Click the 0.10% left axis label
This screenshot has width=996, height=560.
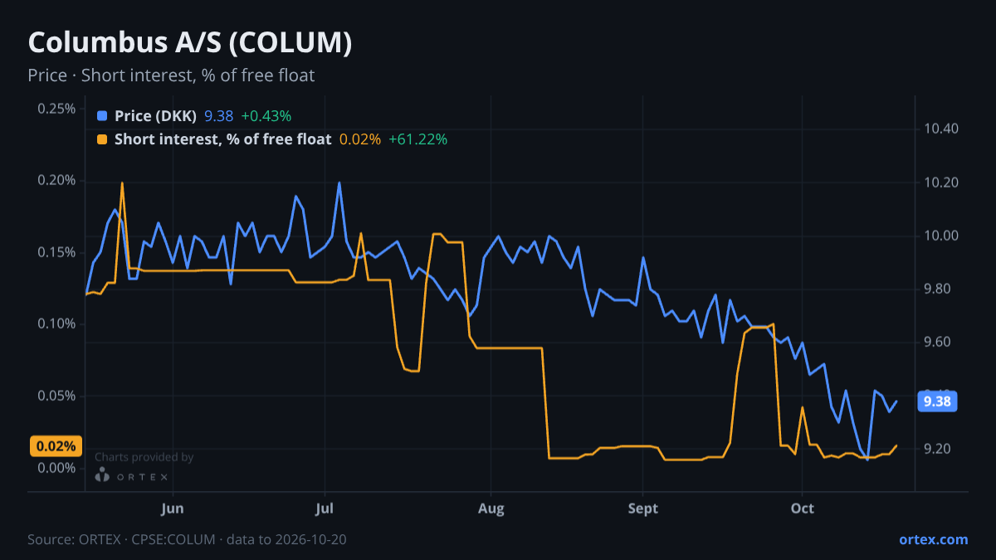[x=56, y=324]
